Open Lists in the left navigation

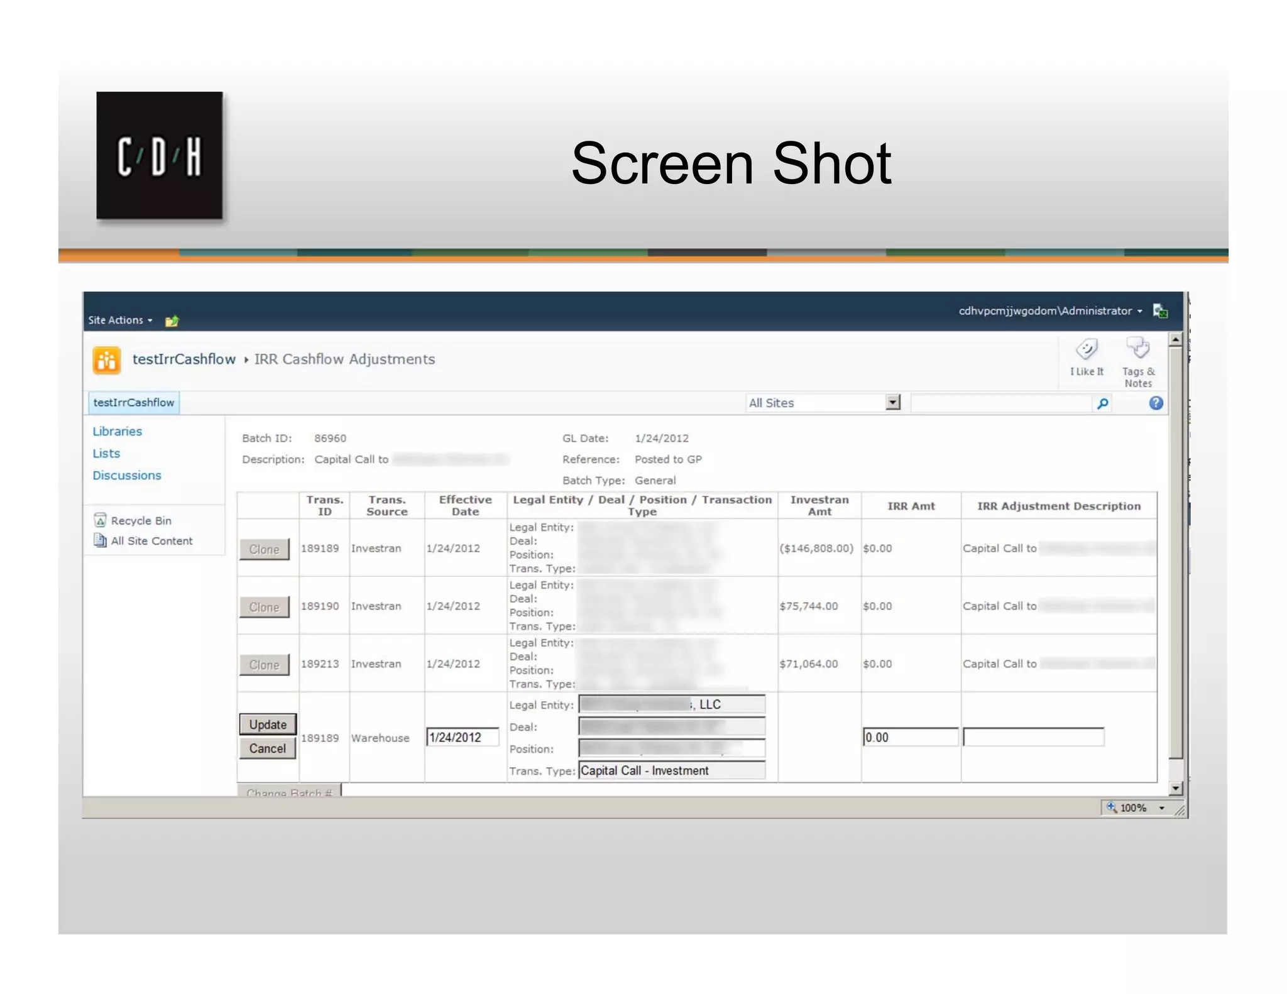106,453
